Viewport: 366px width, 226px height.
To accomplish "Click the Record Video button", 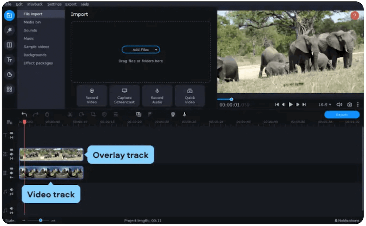I will coord(92,96).
